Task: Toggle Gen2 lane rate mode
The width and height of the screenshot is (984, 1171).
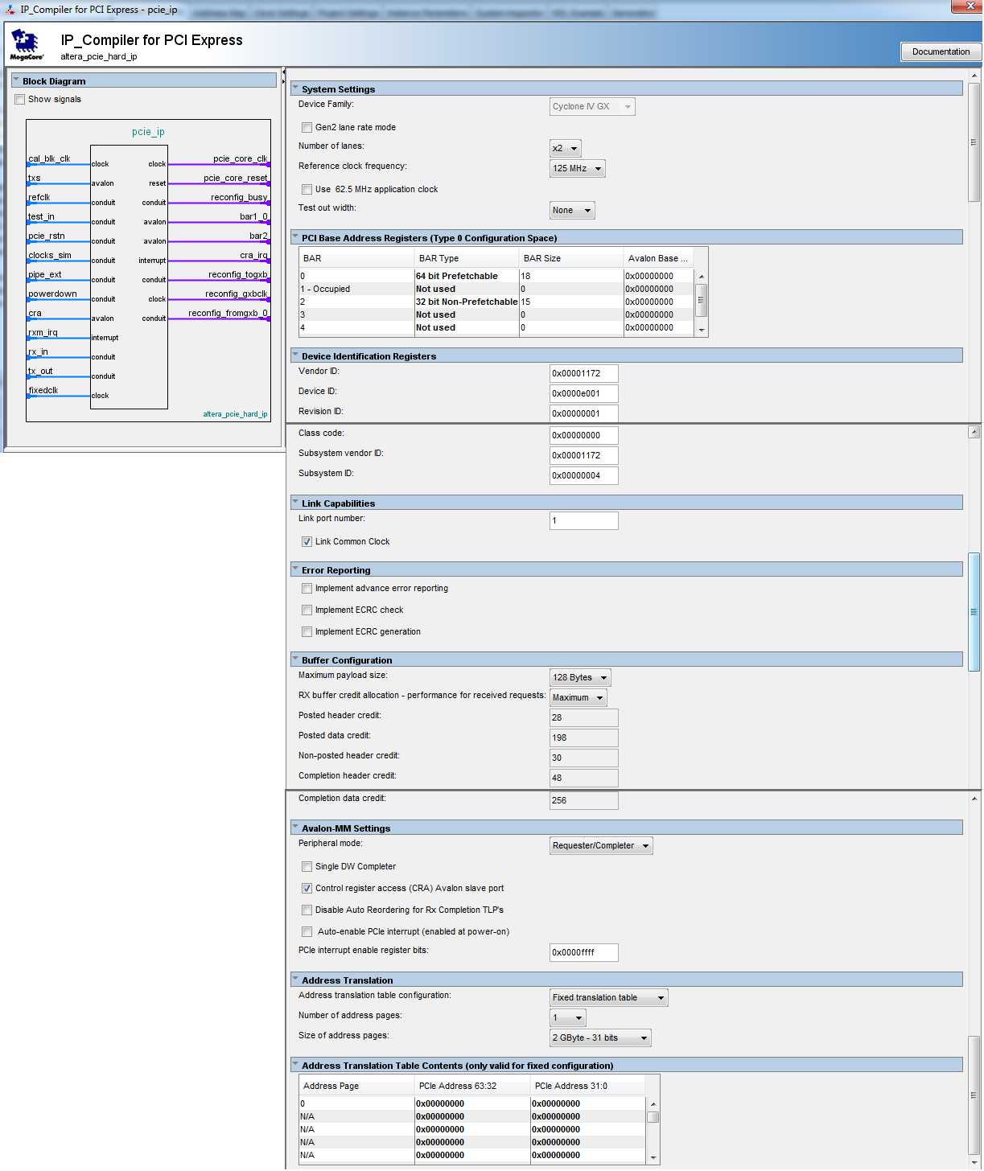Action: (x=307, y=127)
